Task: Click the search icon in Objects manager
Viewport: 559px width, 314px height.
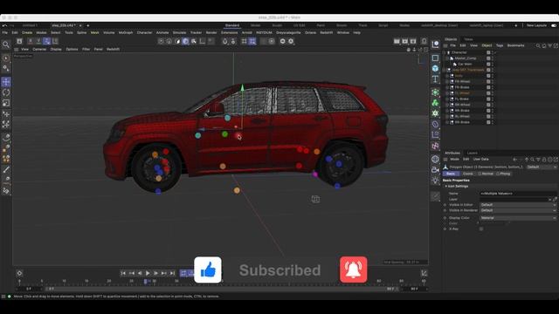Action: [538, 45]
